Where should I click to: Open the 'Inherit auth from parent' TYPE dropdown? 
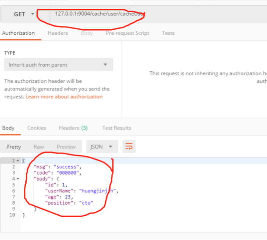[x=58, y=64]
